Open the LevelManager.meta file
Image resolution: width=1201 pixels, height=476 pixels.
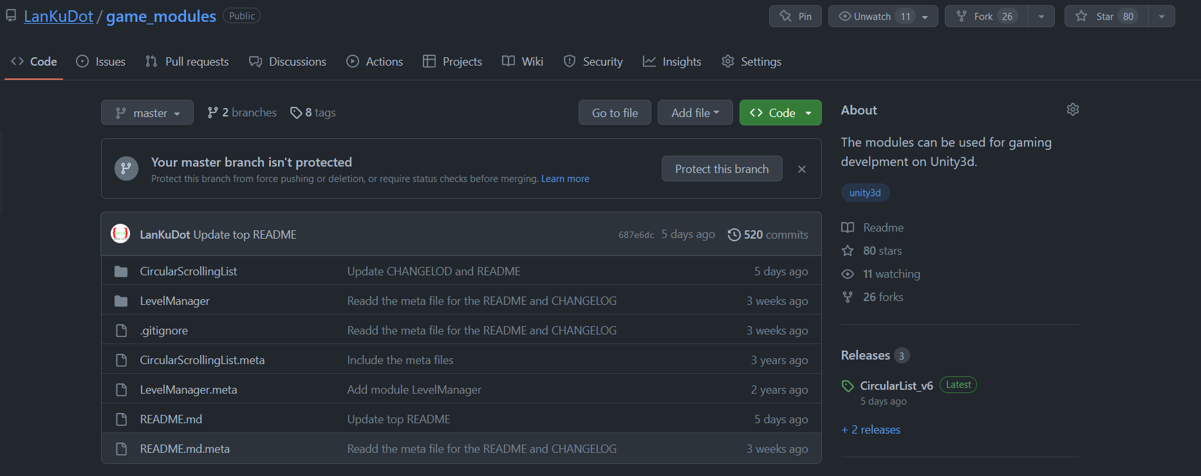coord(189,390)
